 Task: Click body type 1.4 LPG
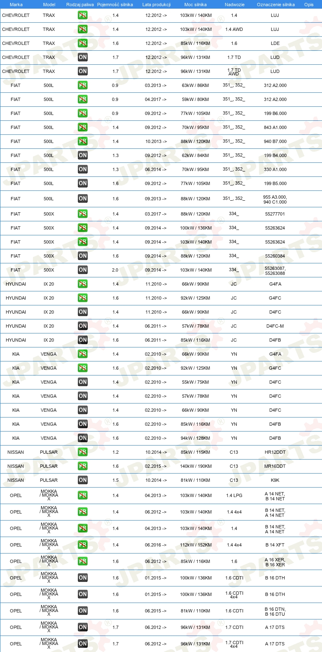pyautogui.click(x=234, y=495)
